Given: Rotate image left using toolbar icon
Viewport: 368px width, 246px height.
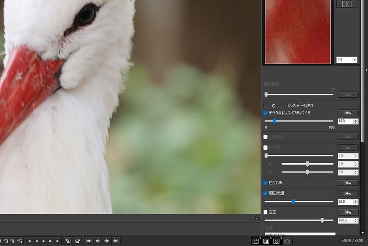Looking at the screenshot, I should pos(68,241).
